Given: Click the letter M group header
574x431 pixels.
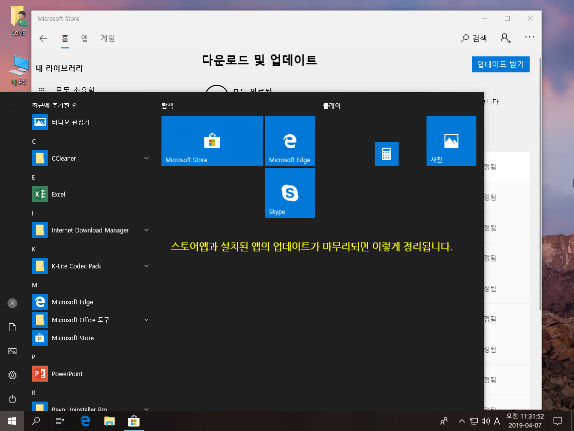Looking at the screenshot, I should tap(34, 285).
